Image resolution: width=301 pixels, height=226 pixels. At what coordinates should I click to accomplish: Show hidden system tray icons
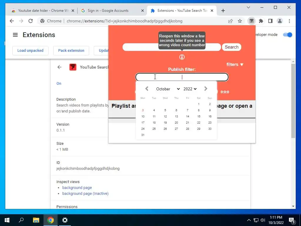[249, 220]
